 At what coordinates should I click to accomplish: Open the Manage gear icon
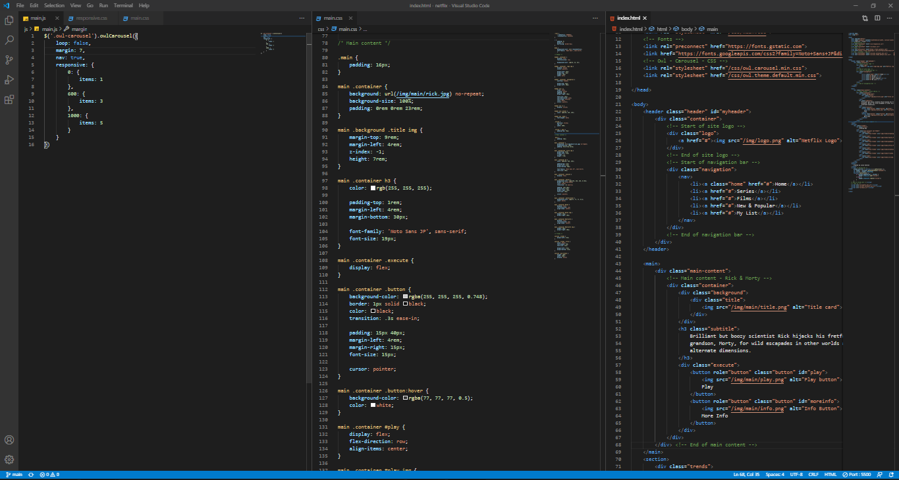pyautogui.click(x=9, y=459)
